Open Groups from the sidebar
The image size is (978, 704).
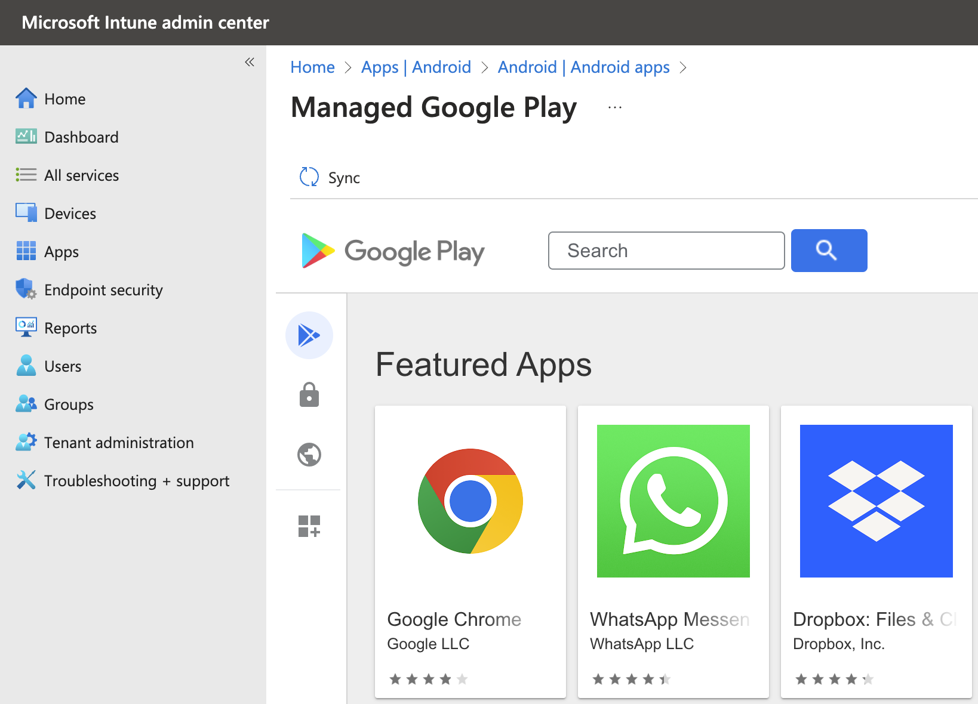click(x=69, y=405)
